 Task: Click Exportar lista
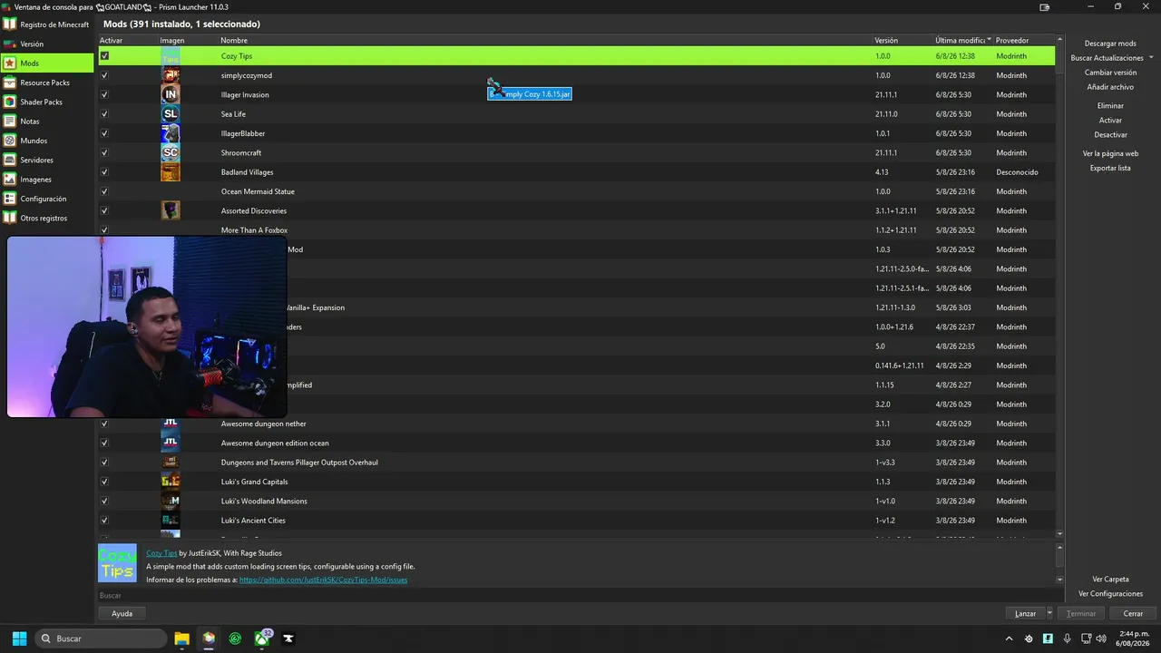(1110, 168)
